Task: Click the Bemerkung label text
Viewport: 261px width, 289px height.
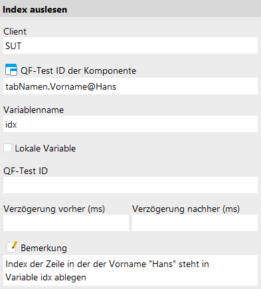Action: point(44,248)
